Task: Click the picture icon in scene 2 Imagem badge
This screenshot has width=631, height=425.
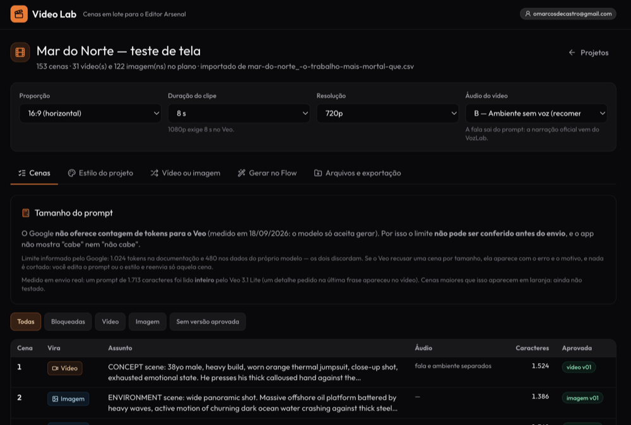Action: [55, 399]
